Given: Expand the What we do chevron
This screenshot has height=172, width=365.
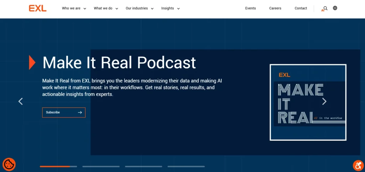Looking at the screenshot, I should click(117, 9).
